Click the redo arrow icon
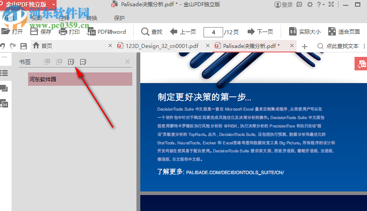This screenshot has width=367, height=211. click(x=13, y=46)
